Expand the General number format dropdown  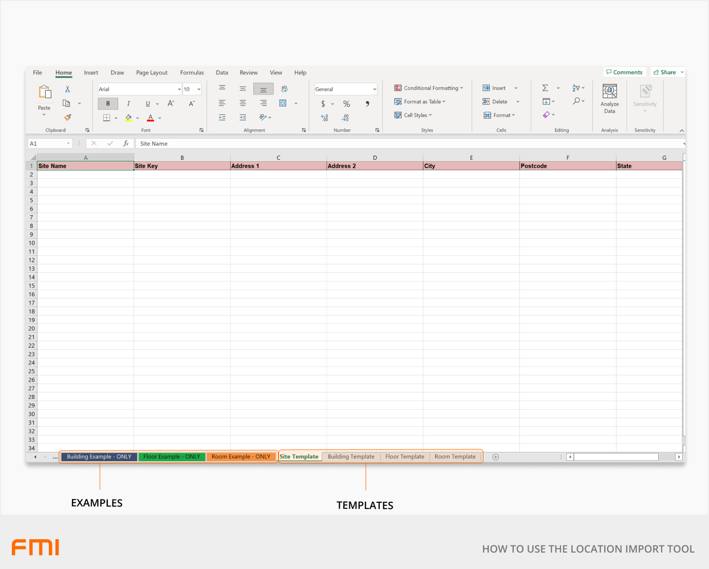click(375, 89)
